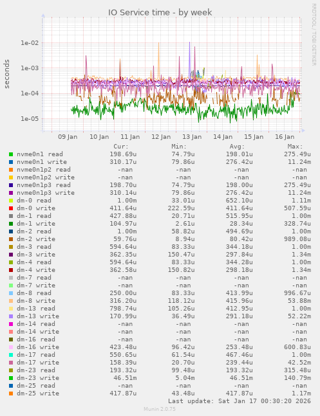This screenshot has height=416, width=320.
Task: Click the nvme0n1 read color swatch
Action: tap(11, 154)
